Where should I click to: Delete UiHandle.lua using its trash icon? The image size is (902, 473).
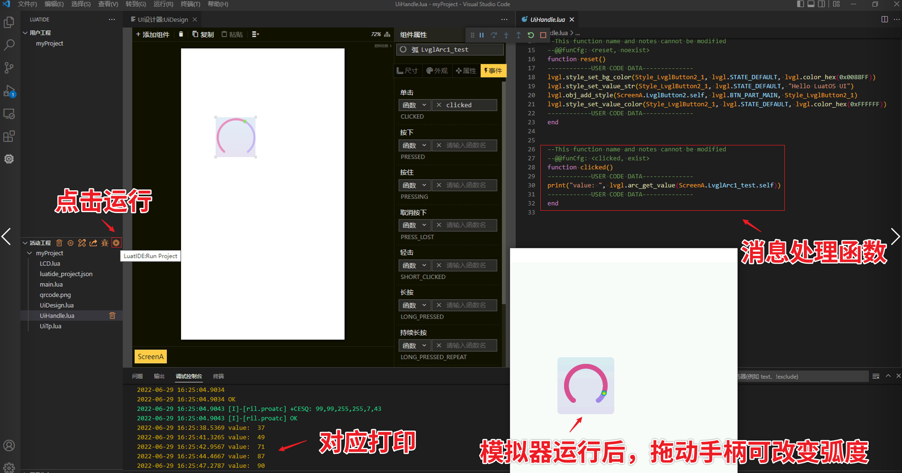(x=112, y=316)
